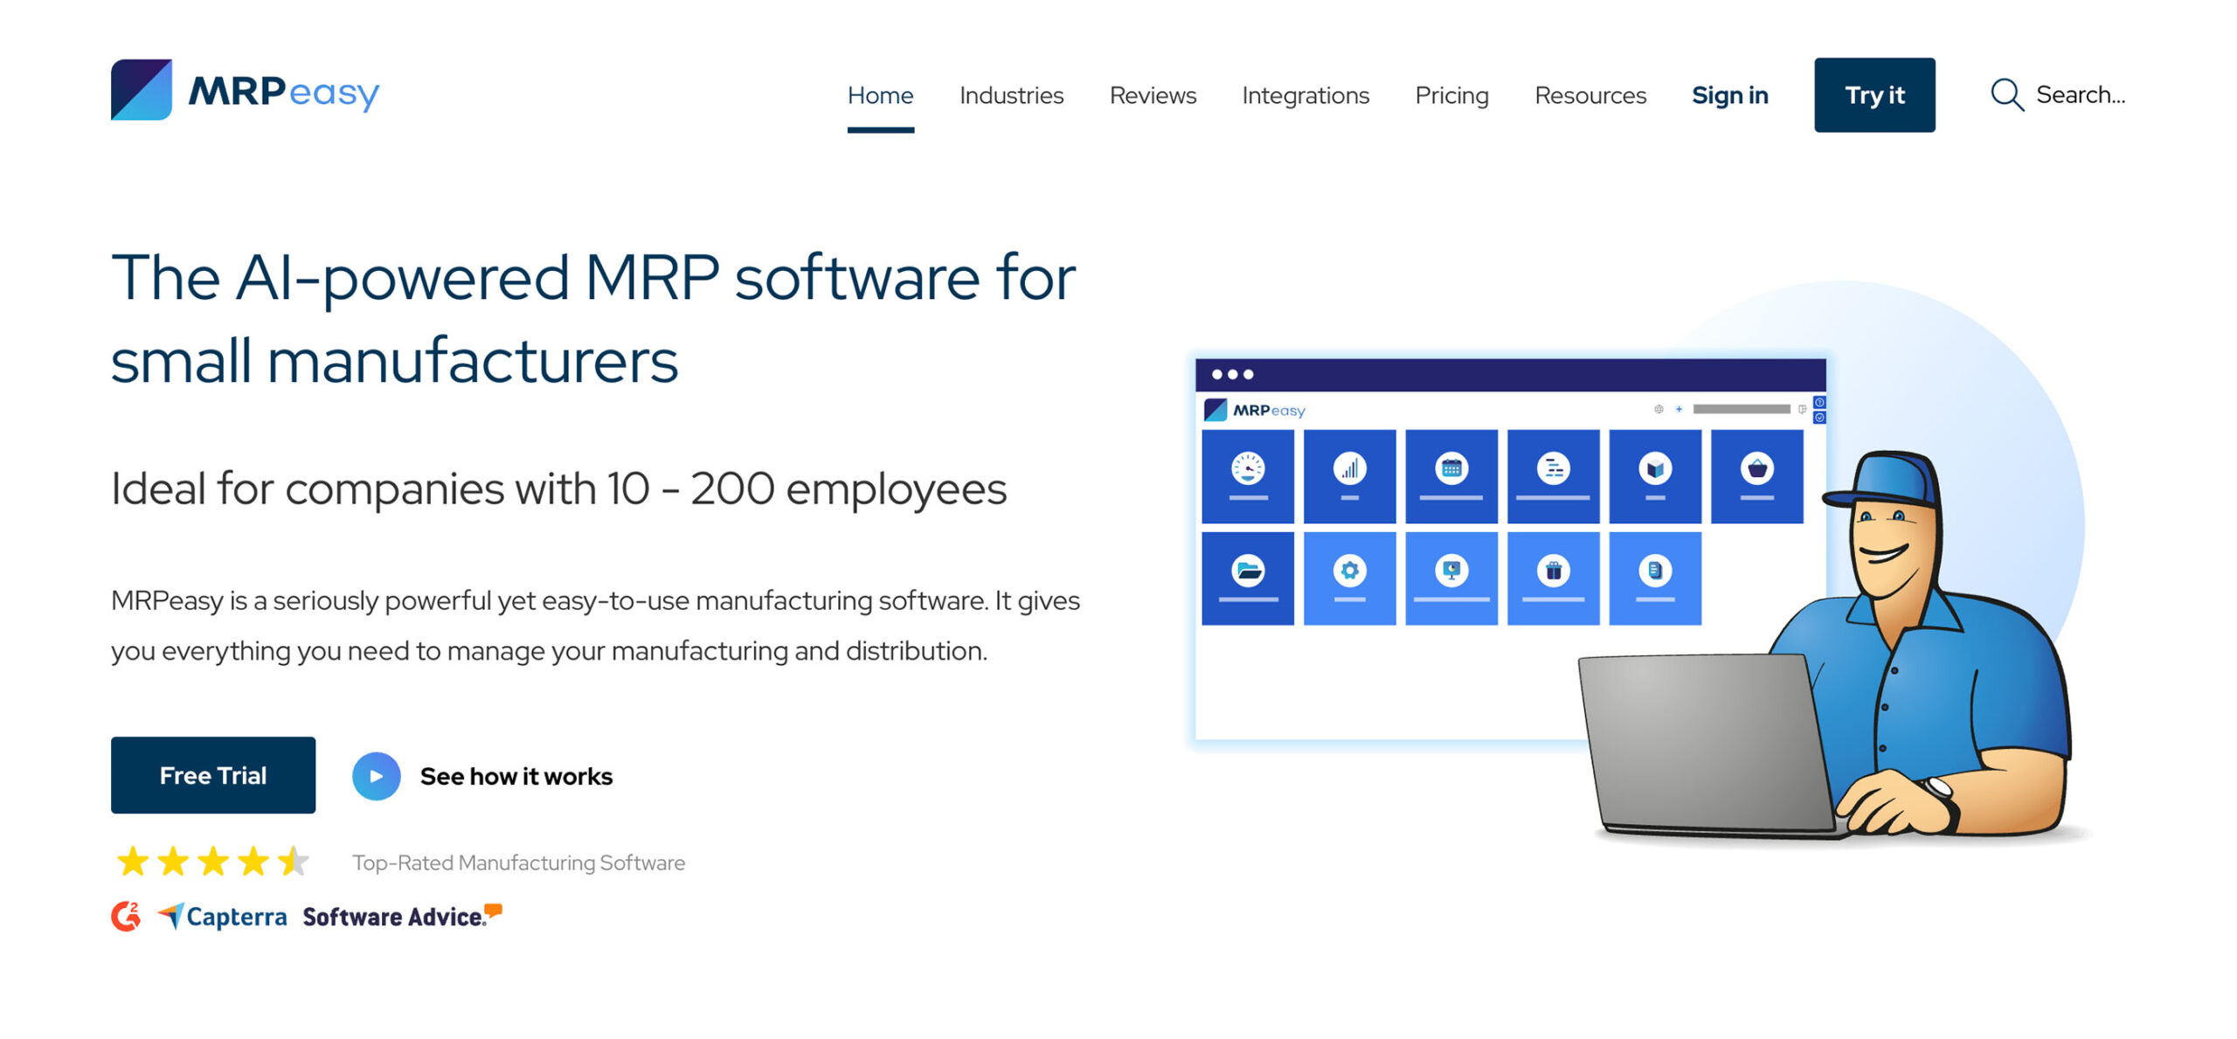Screen dimensions: 2237x1039
Task: Click the box stock tile in illustration
Action: pos(1655,476)
